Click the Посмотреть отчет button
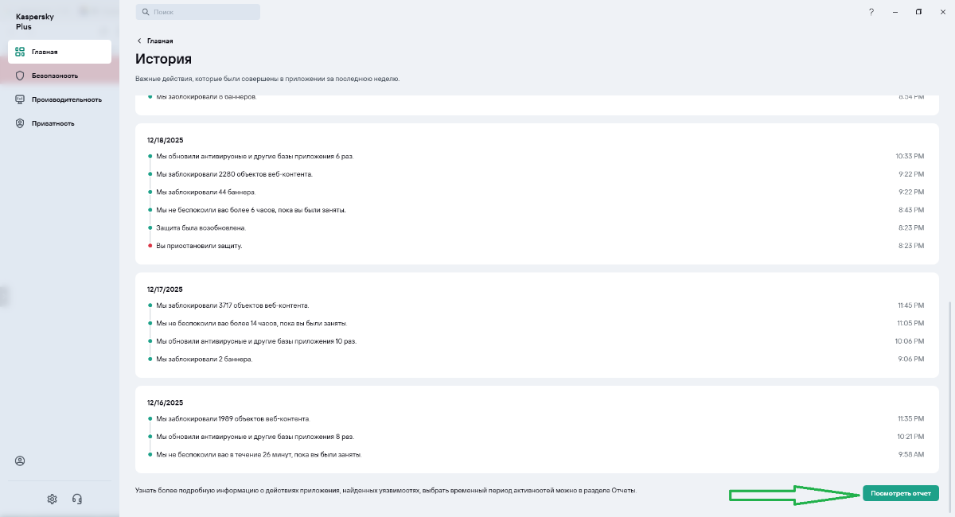This screenshot has width=955, height=517. point(901,493)
